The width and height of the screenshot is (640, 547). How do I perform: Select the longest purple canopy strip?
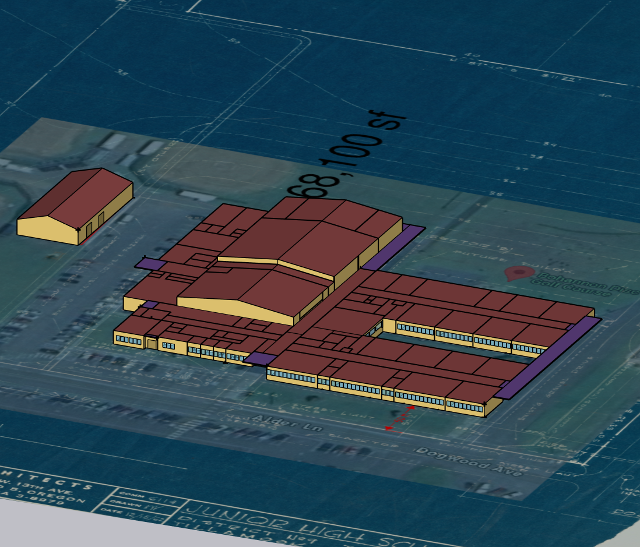[548, 358]
